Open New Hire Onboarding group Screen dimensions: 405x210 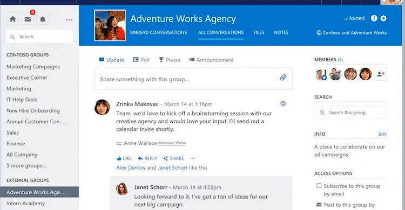pyautogui.click(x=33, y=110)
